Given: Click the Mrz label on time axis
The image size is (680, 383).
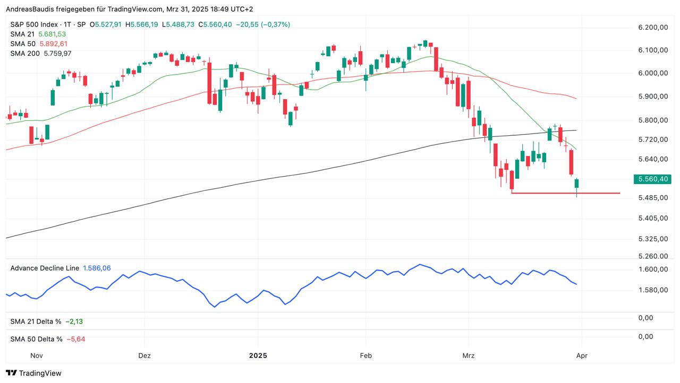Looking at the screenshot, I should [x=469, y=355].
